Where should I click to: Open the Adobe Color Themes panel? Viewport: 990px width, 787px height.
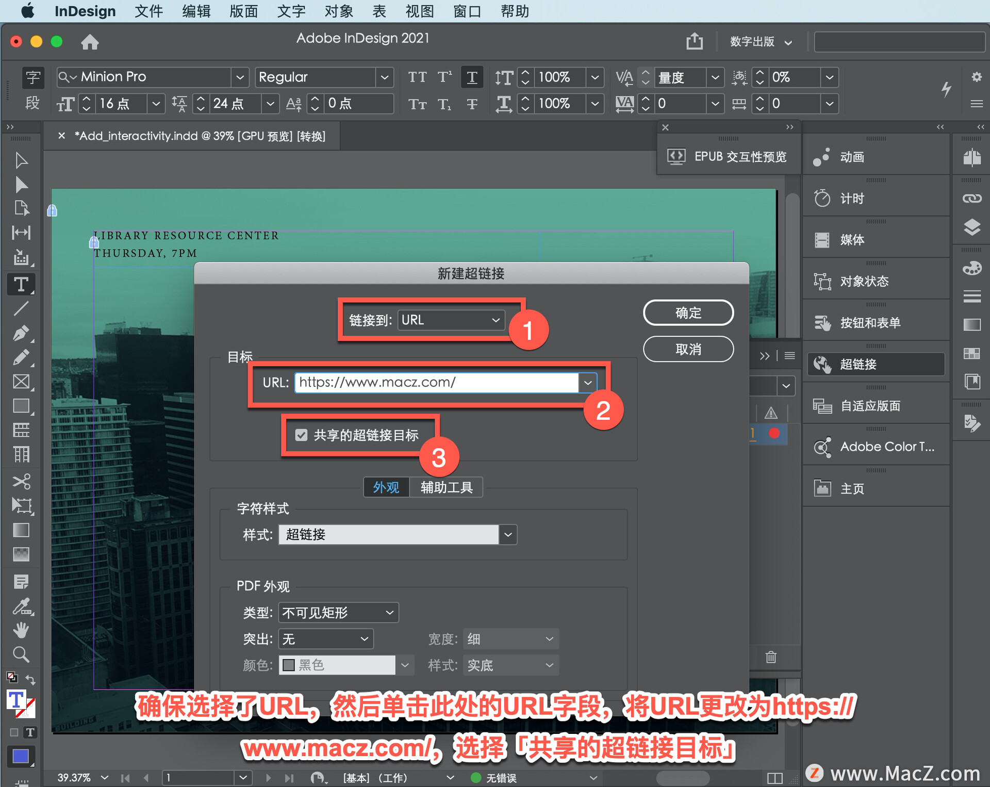(876, 447)
